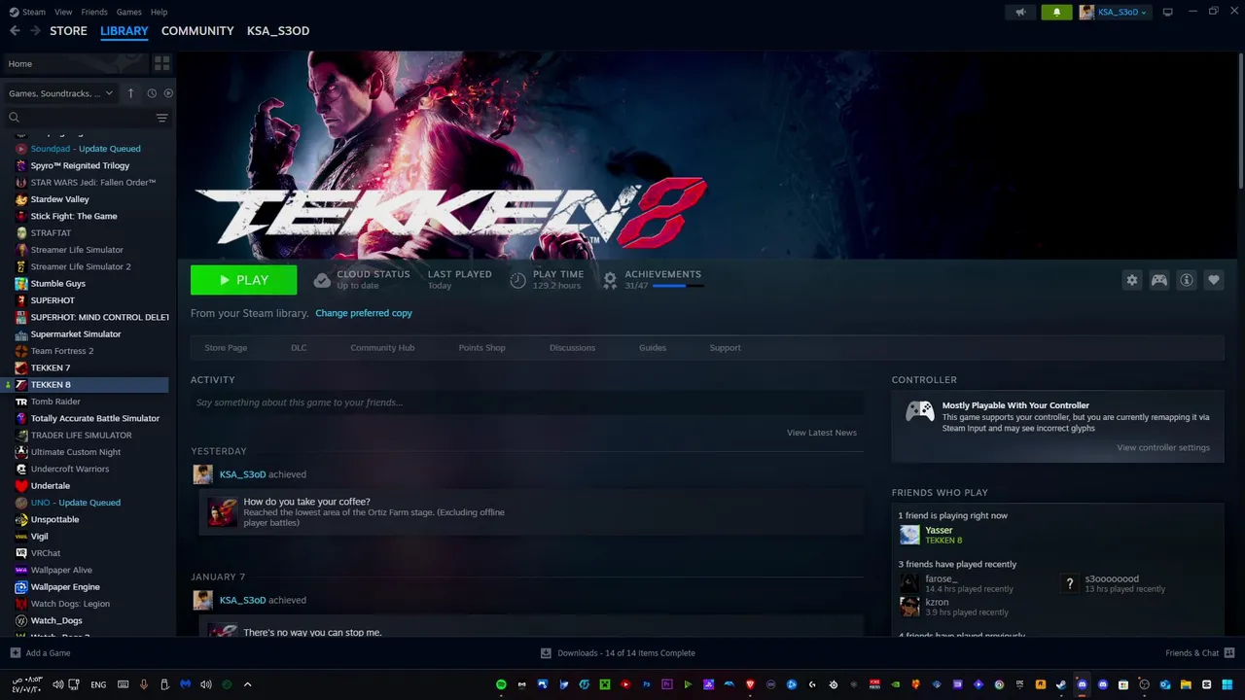Expand the KSA_S3oD account dropdown
The height and width of the screenshot is (700, 1245).
[1114, 12]
